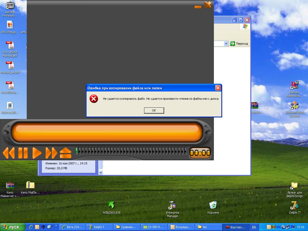Select the WinRAR desktop icon beside the Explorer window
This screenshot has height=231, width=308.
257,108
